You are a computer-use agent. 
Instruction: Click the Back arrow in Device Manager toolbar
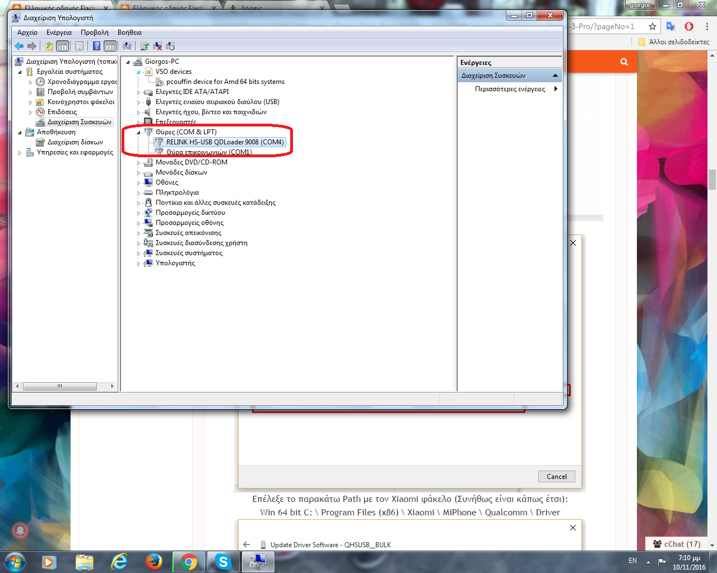point(19,46)
